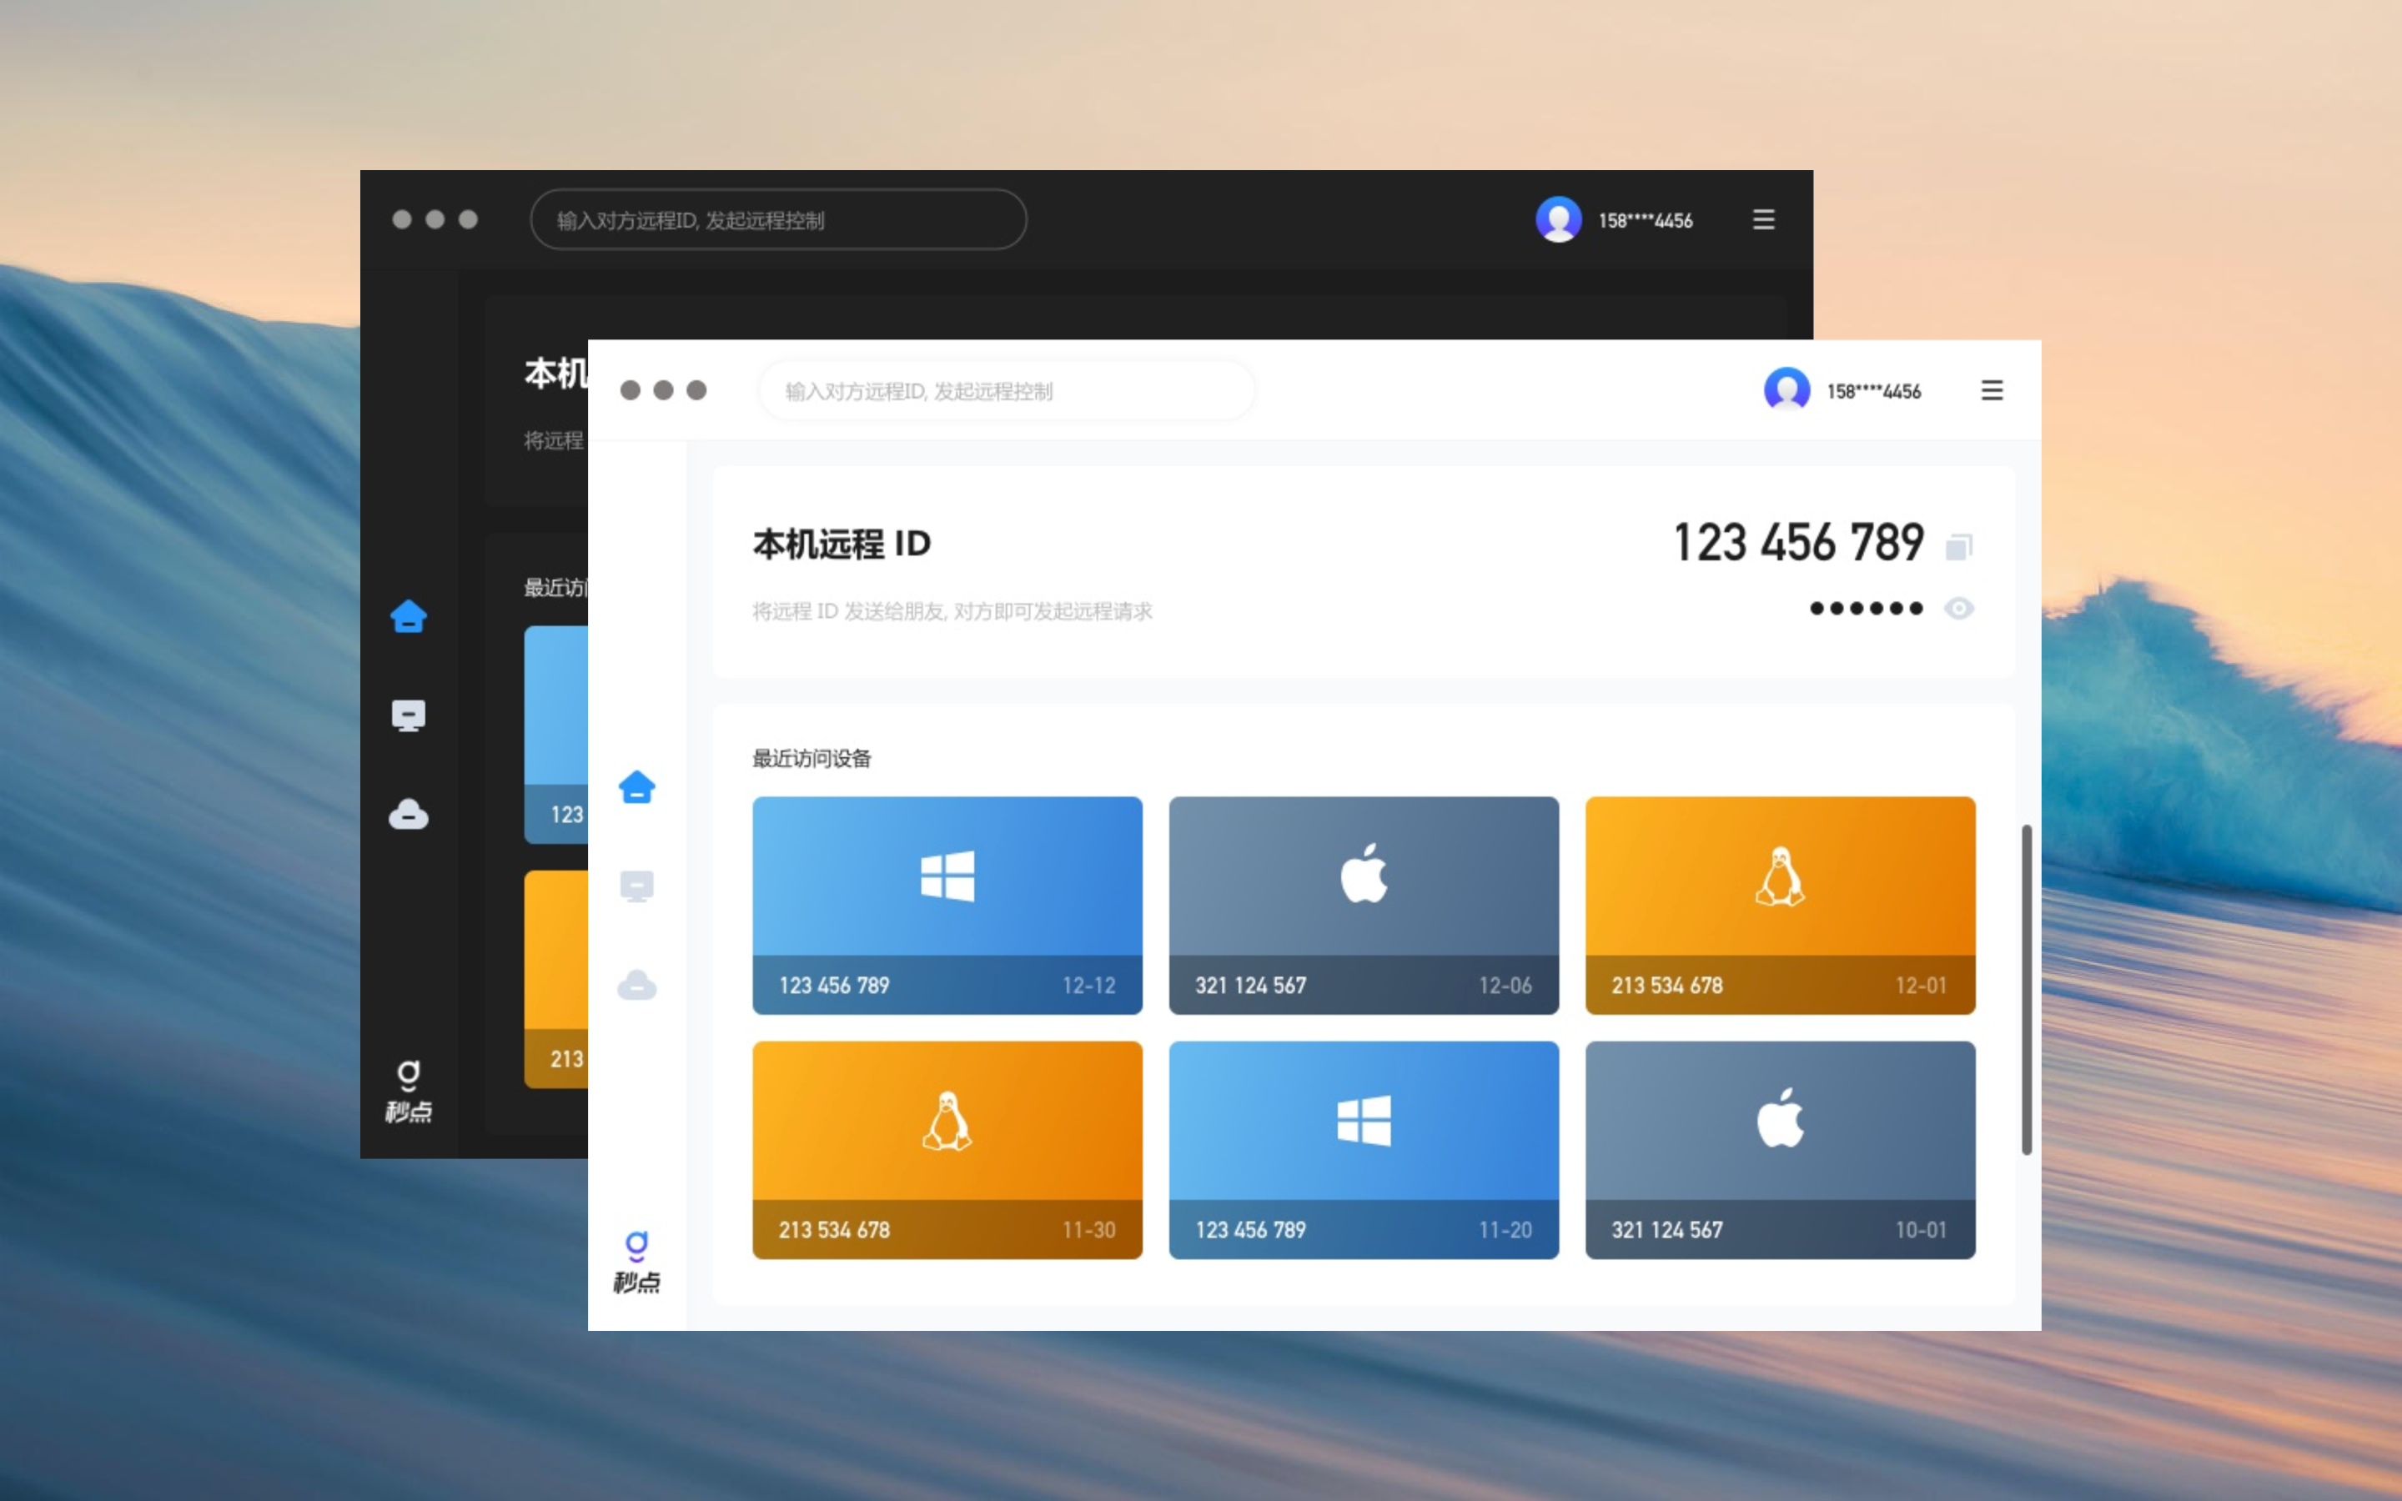
Task: Click the large 123 456 789 ID number
Action: [x=1798, y=543]
